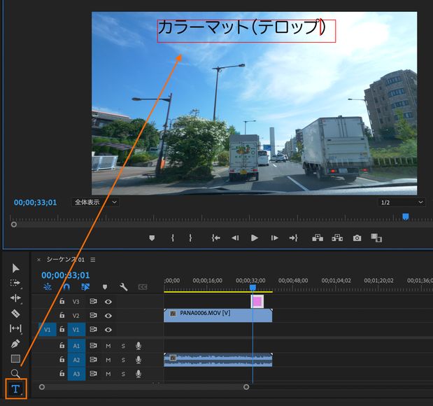Open the Comparison View button
433x406 pixels.
[376, 238]
